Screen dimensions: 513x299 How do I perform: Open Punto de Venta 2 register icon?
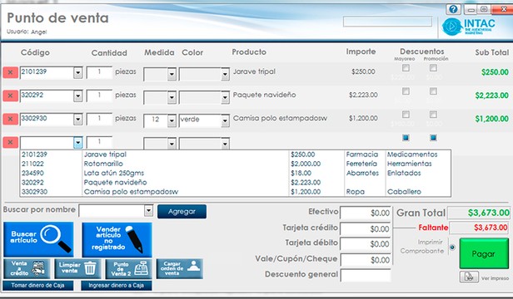point(129,268)
